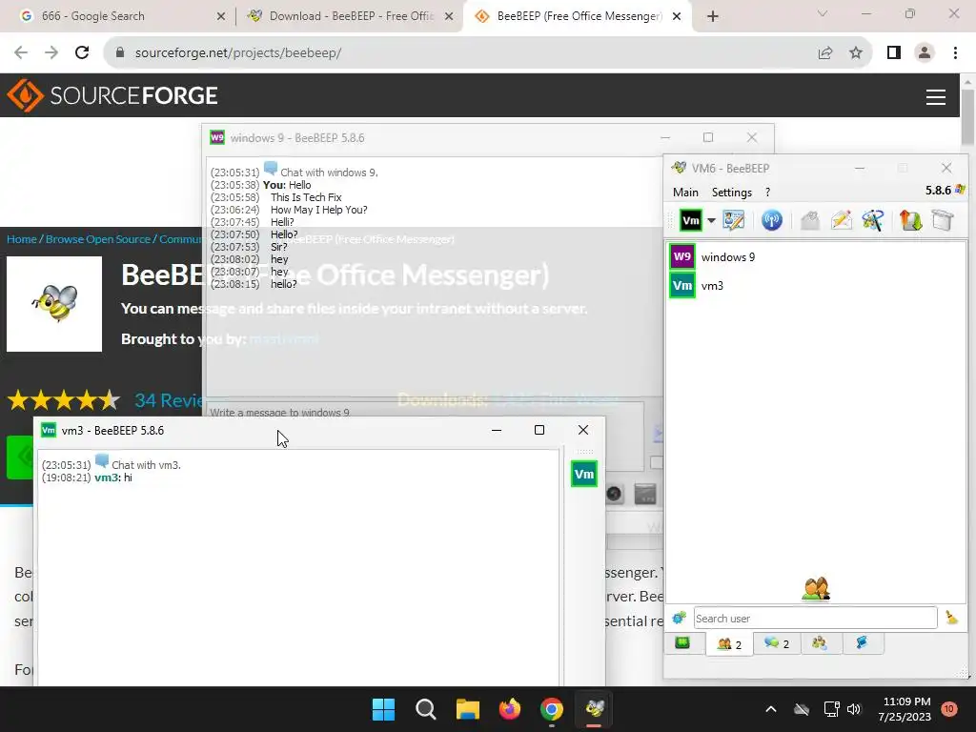Screen dimensions: 976x732
Task: Click the BeeBEEP bee logo thumbnail
Action: pos(54,304)
